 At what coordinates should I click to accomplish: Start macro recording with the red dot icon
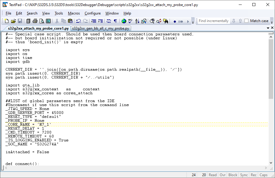pos(175,21)
